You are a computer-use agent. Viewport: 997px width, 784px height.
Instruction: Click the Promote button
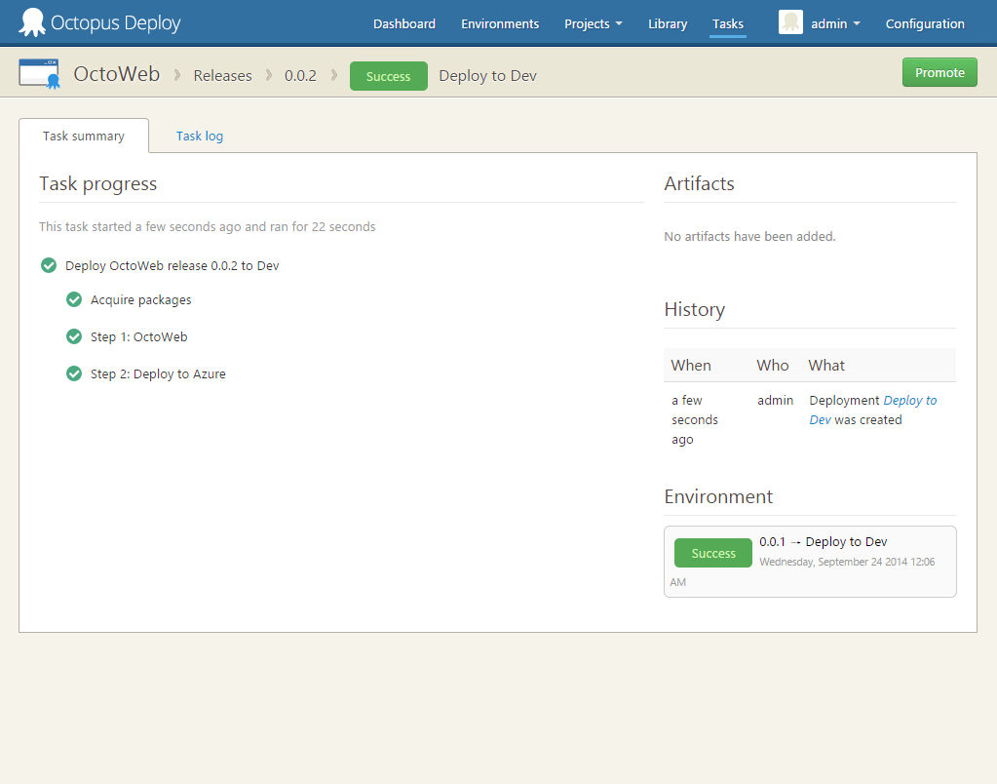(x=939, y=71)
